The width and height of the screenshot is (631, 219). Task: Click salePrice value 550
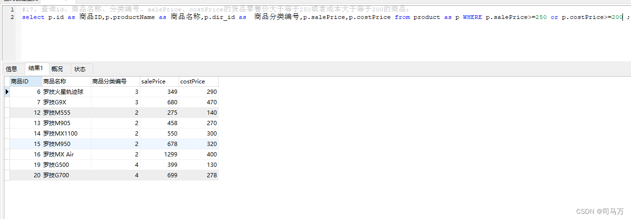(160, 134)
